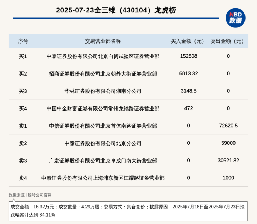Select 招商证券股份有限公司北京朝外大街证券营业部
Screen dimensions: 257x224
coord(103,74)
